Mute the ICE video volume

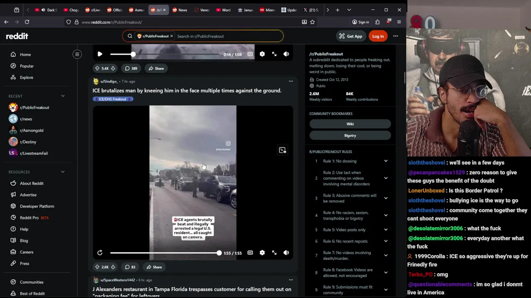pyautogui.click(x=286, y=253)
